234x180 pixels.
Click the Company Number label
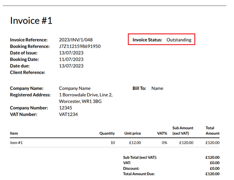(29, 108)
